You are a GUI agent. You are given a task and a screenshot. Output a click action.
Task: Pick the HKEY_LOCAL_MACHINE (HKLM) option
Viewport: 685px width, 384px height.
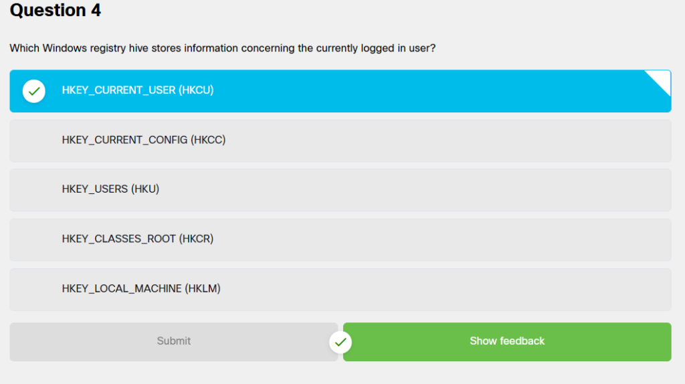tap(340, 289)
